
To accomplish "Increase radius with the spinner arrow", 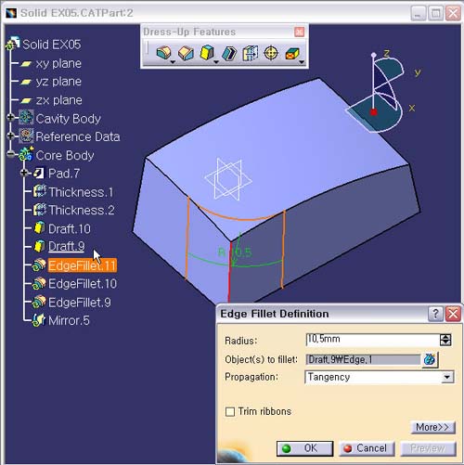I will [x=445, y=337].
